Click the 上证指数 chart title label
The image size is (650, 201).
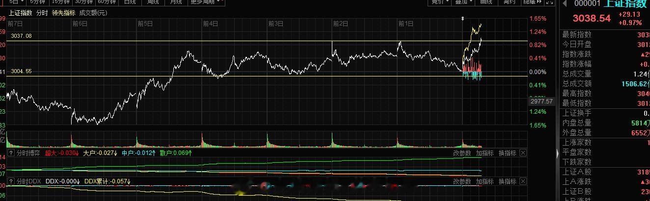[21, 13]
